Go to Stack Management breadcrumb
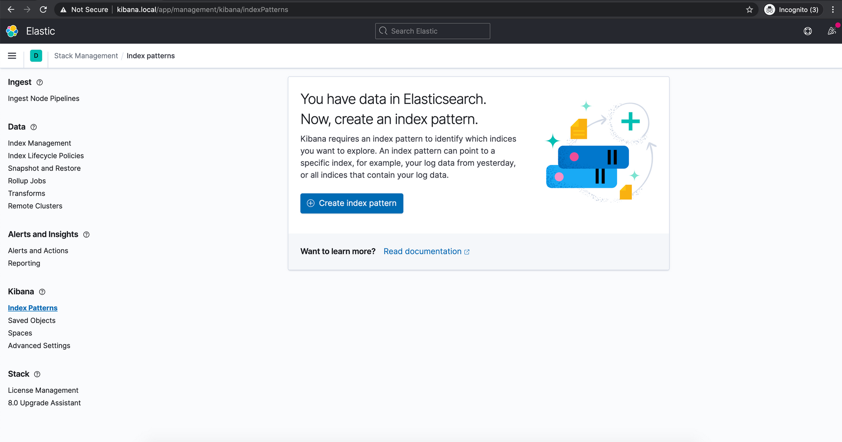The height and width of the screenshot is (442, 842). [86, 56]
